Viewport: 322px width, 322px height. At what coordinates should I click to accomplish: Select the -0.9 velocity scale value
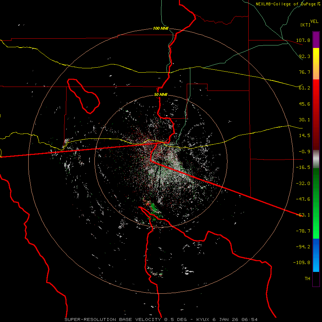point(304,152)
